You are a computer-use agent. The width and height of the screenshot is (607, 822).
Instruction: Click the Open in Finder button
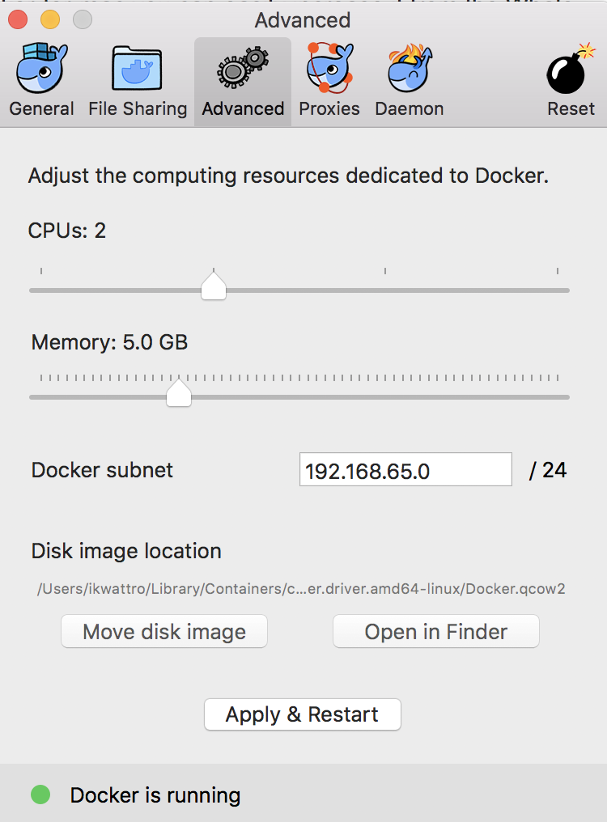click(x=435, y=632)
